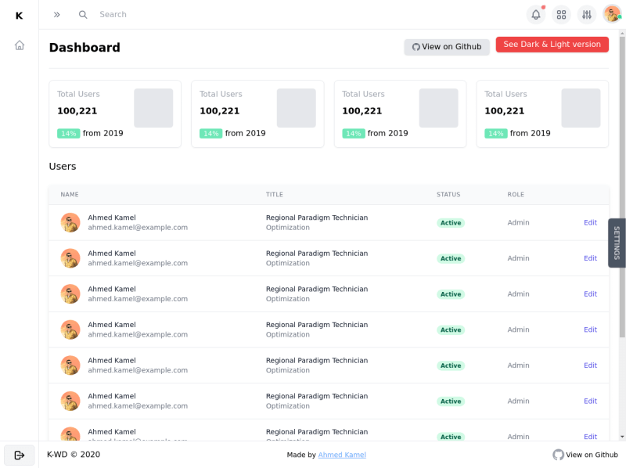This screenshot has height=468, width=626.
Task: Click the apps grid icon in the header
Action: (x=561, y=14)
